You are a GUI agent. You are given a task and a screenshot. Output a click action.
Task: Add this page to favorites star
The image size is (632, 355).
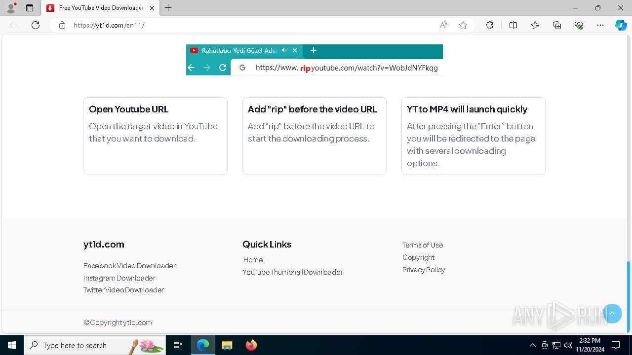coord(463,25)
